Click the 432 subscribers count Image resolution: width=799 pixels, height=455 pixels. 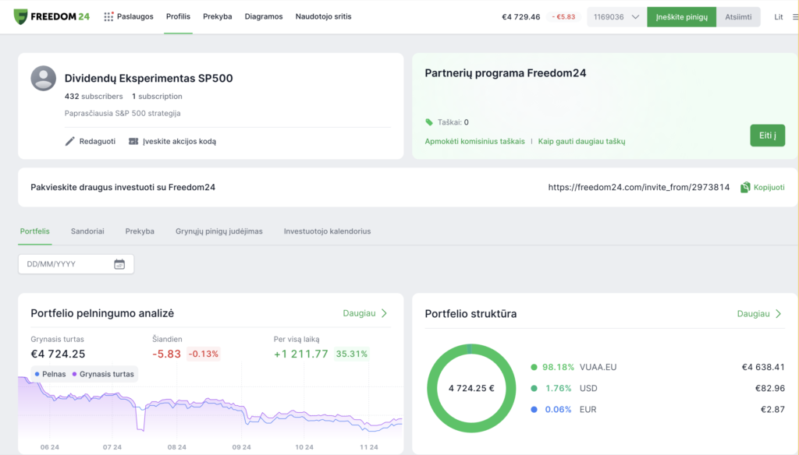click(x=94, y=96)
